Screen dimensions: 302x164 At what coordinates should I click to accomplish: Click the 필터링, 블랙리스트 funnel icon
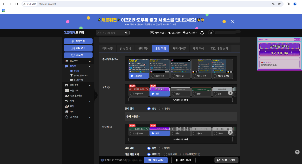(71, 76)
